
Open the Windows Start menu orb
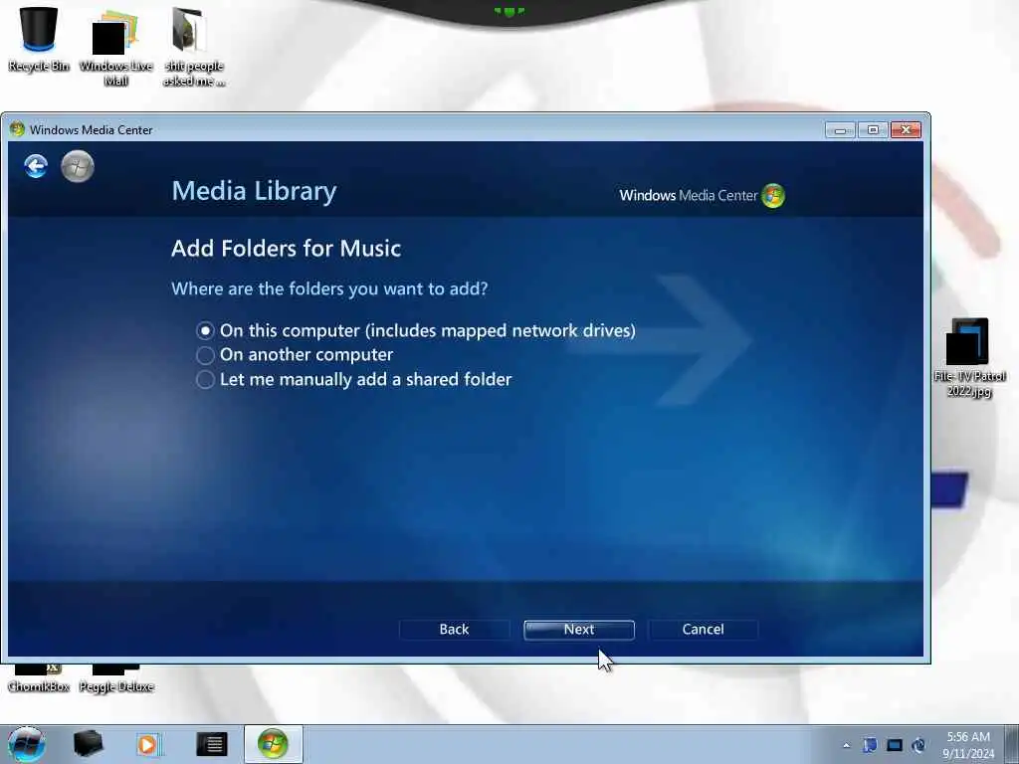coord(26,744)
